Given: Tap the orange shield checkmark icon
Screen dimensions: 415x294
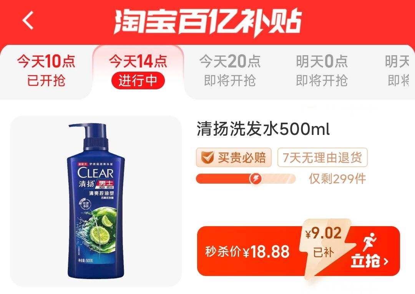Looking at the screenshot, I should click(207, 158).
